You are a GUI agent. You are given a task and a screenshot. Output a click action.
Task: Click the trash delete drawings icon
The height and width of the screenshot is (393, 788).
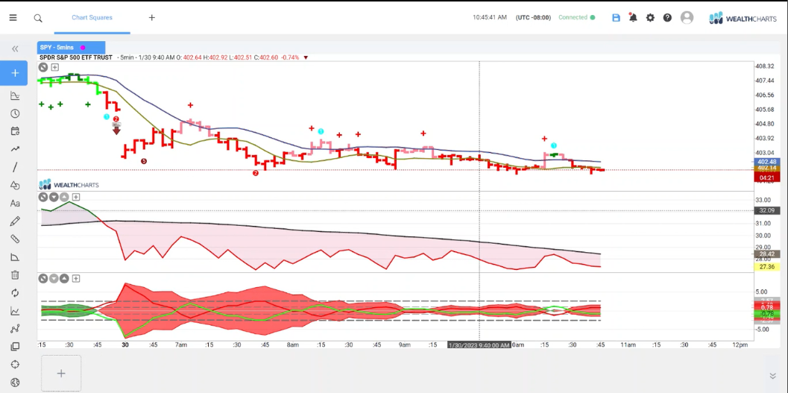pos(15,275)
